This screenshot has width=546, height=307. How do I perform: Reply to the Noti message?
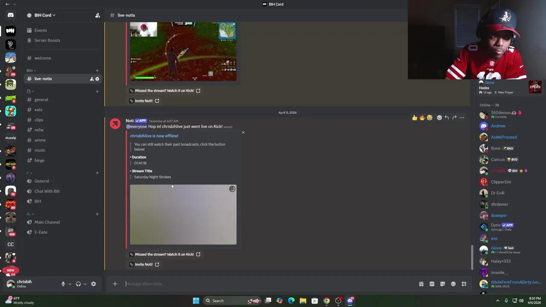[447, 118]
